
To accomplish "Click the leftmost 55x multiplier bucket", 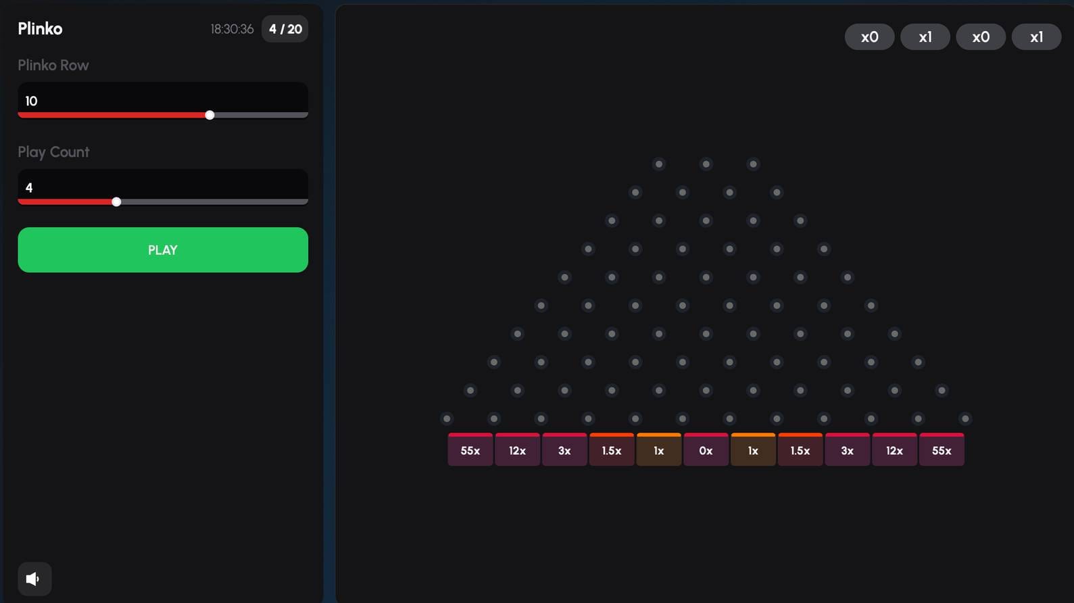I will (470, 450).
